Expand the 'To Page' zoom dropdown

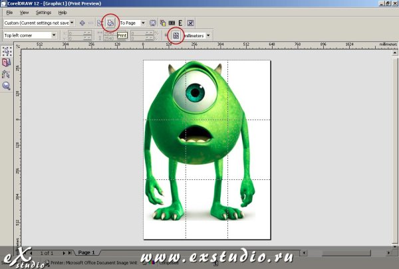143,23
